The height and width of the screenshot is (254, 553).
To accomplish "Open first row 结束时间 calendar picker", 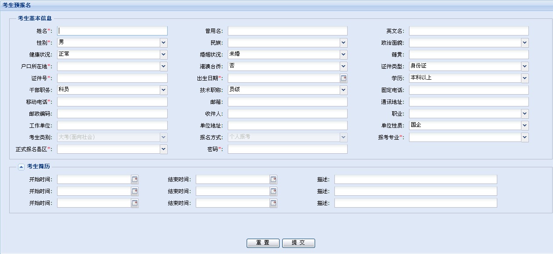I will pos(273,180).
